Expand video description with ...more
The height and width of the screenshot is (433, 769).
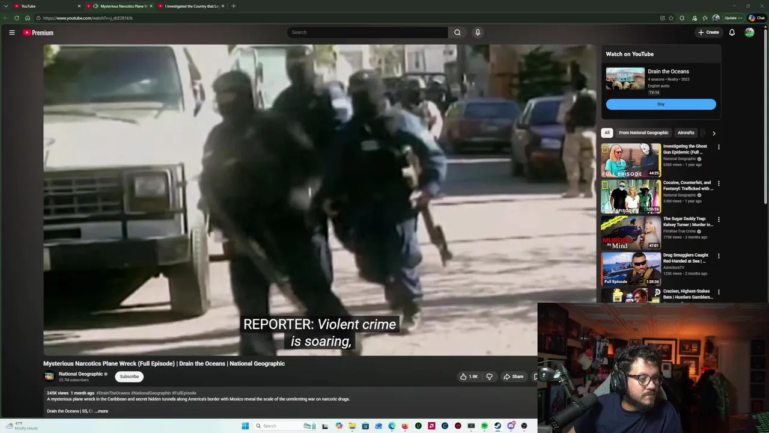(x=102, y=411)
